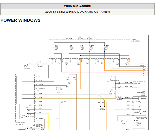
Task: Click the BRN arrowhead above Memory Systems
Action: [104, 106]
